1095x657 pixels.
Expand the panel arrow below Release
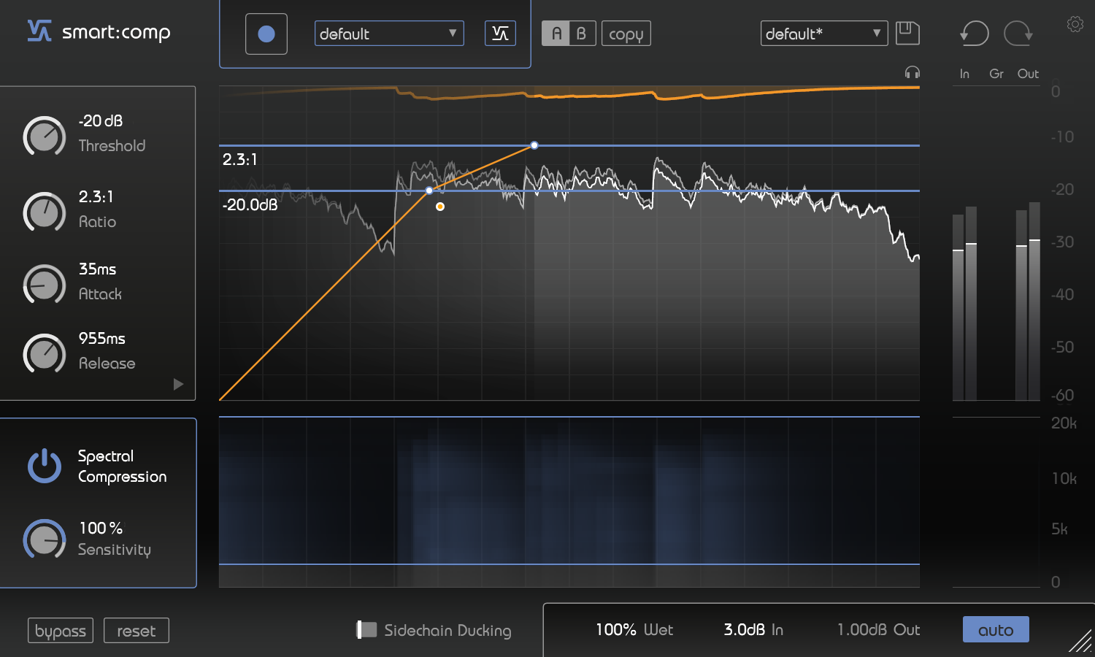[178, 385]
